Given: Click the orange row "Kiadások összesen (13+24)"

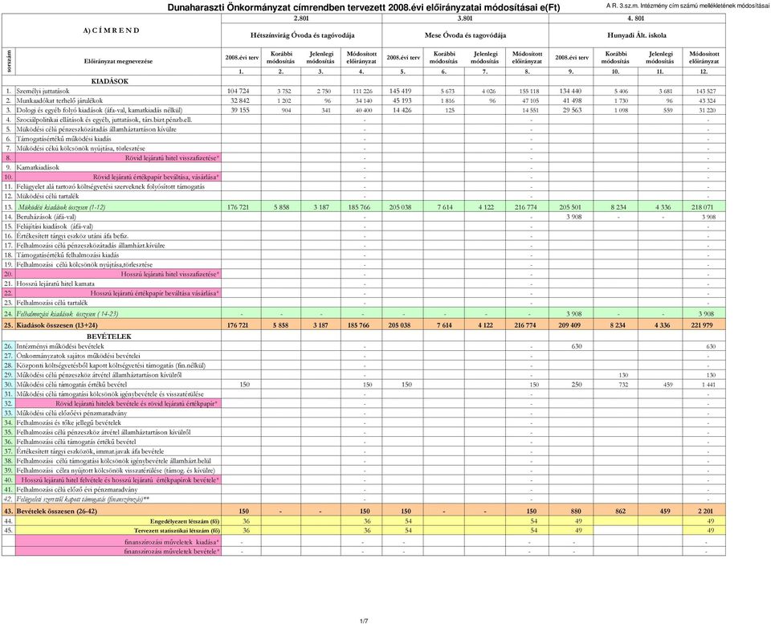Looking at the screenshot, I should 363,324.
